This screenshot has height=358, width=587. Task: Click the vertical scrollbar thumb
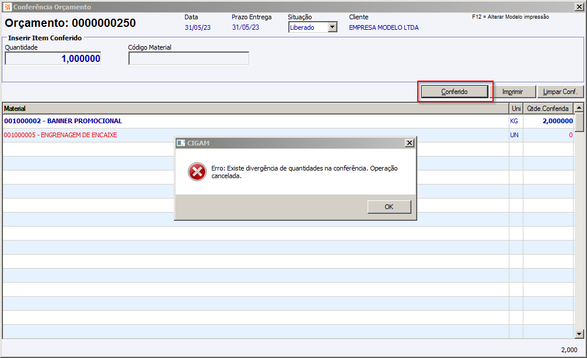[x=579, y=122]
